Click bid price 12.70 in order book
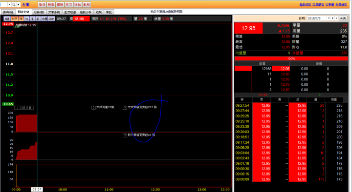Screen dimensions: 352x192 coord(285,85)
